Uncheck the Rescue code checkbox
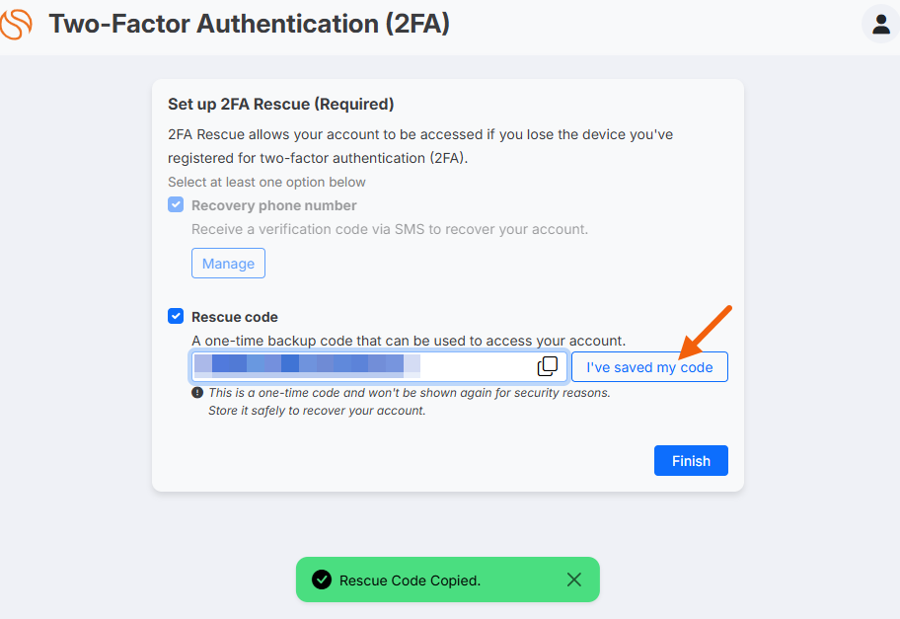The height and width of the screenshot is (619, 900). pos(176,316)
